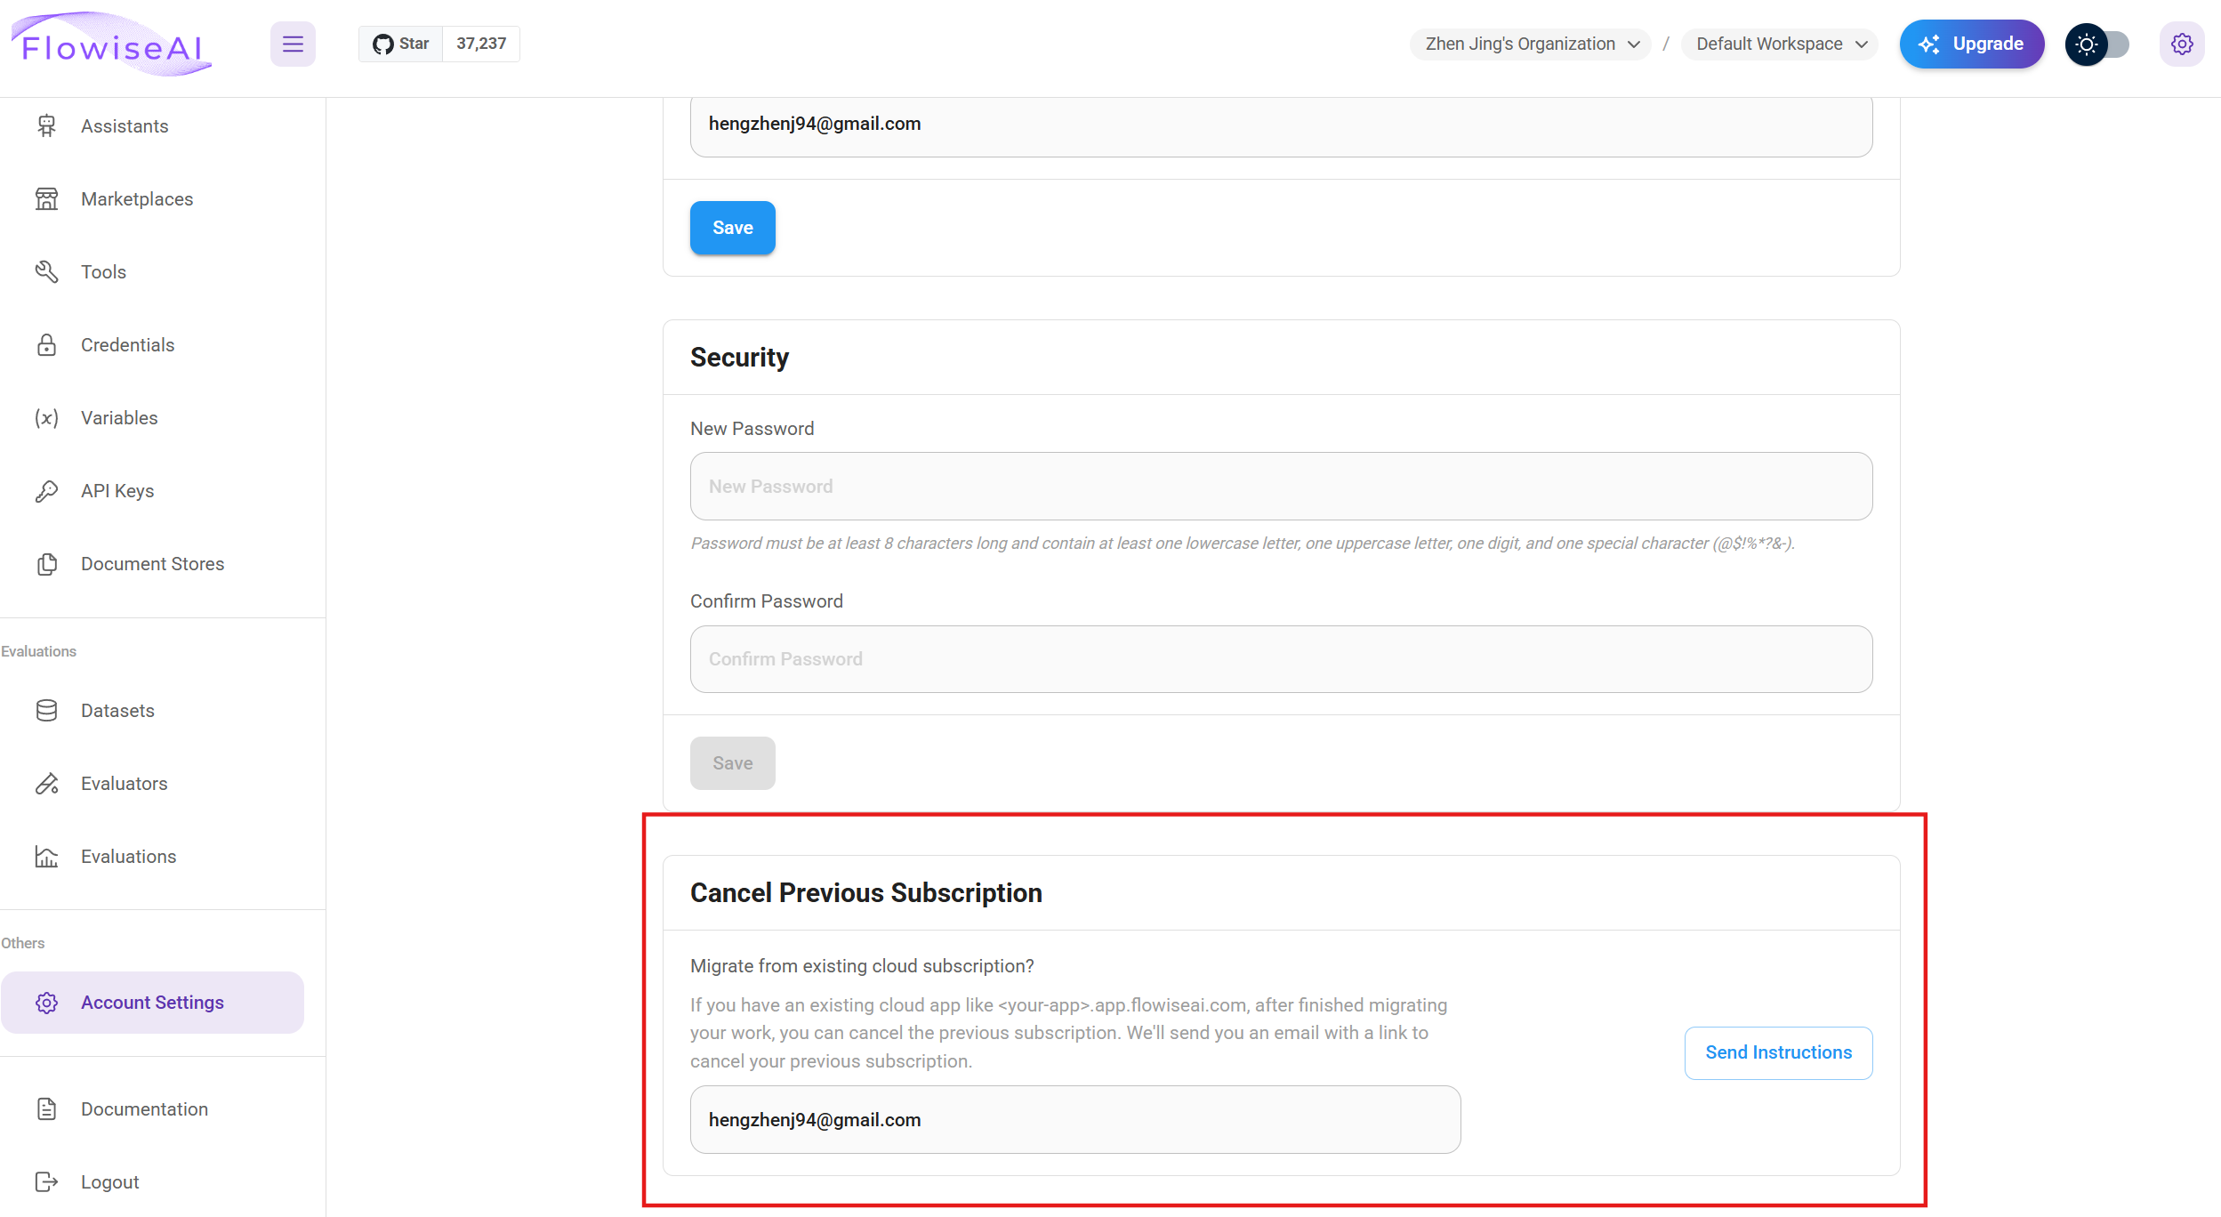Click the GitHub Star icon button
2221x1217 pixels.
[401, 44]
